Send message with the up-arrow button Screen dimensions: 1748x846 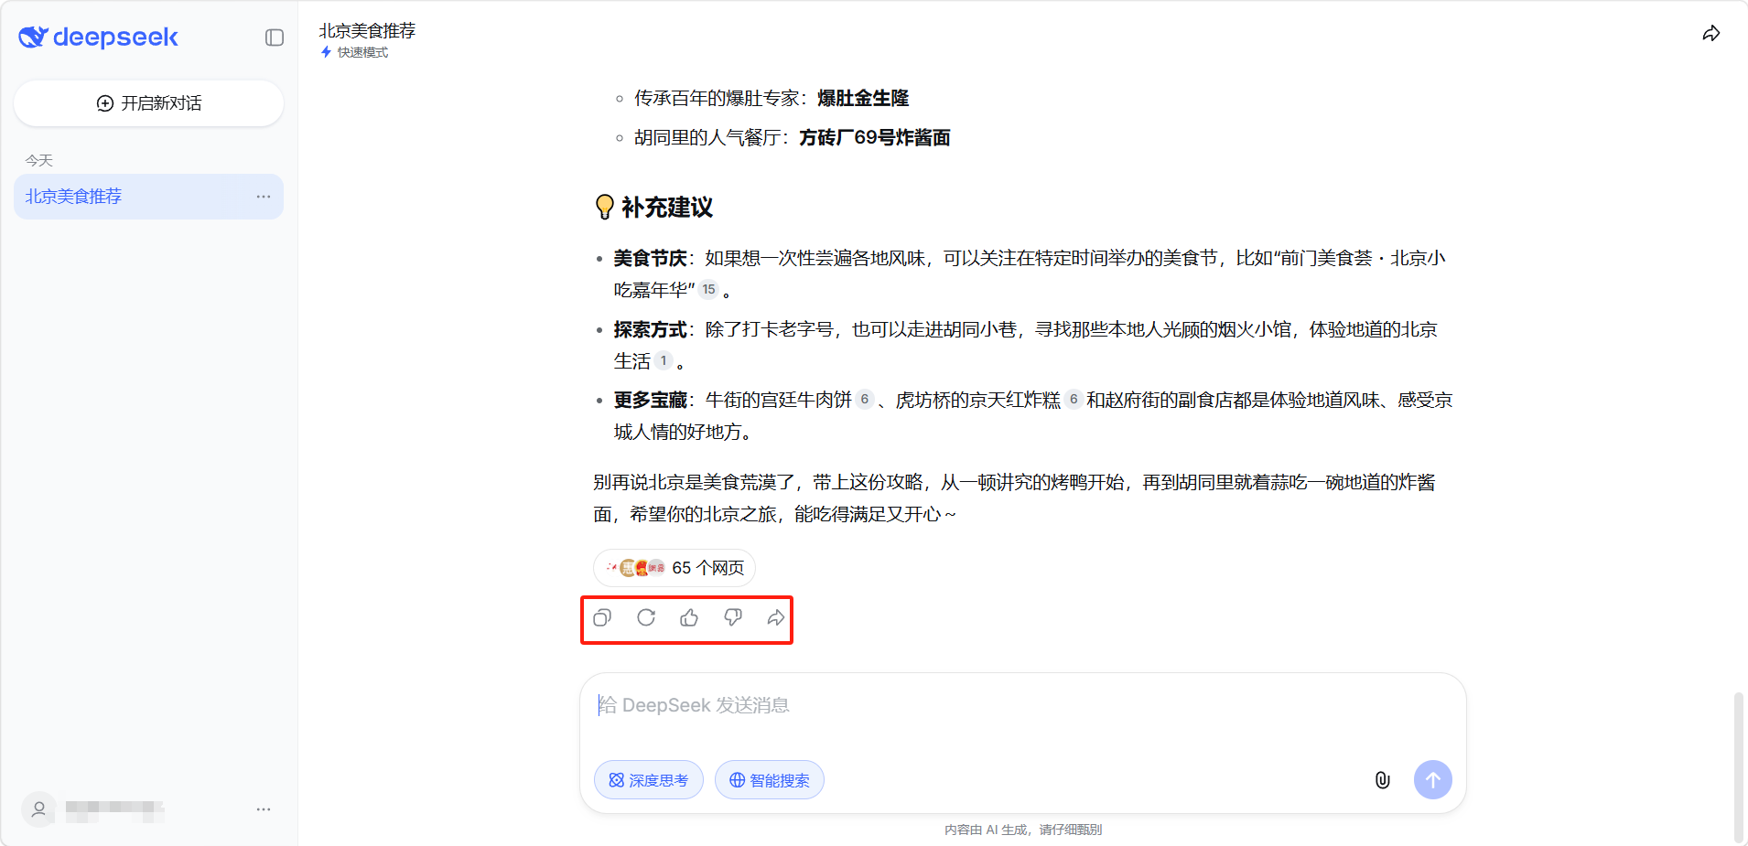click(x=1433, y=780)
